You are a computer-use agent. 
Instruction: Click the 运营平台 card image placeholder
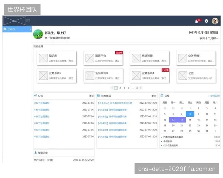click(x=90, y=58)
